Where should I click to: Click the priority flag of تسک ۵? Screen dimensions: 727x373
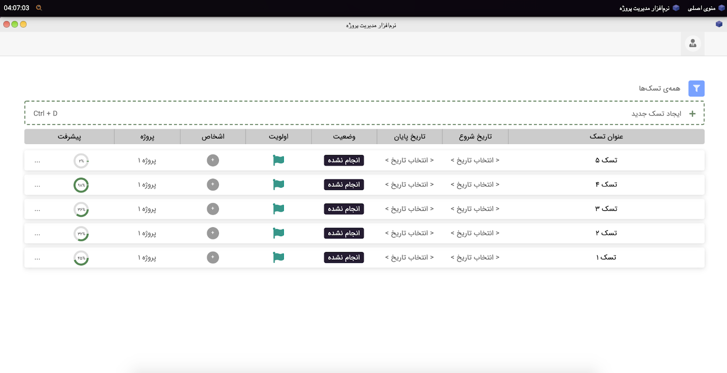(x=279, y=160)
